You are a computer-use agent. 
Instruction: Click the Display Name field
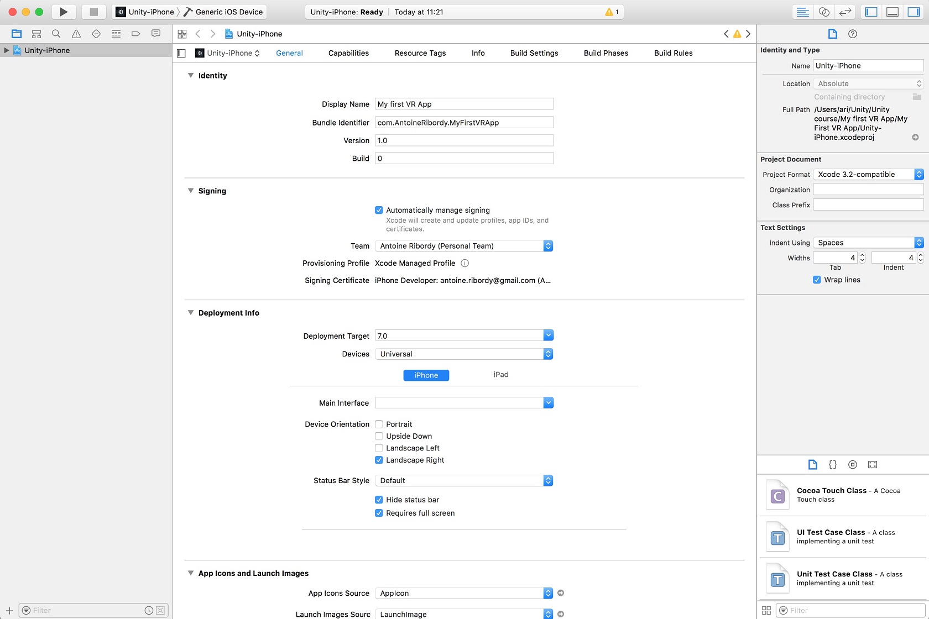tap(464, 104)
